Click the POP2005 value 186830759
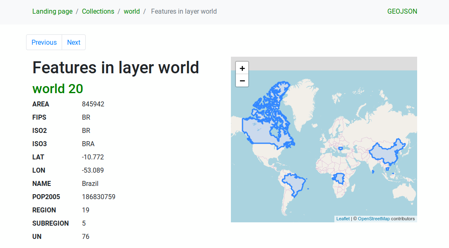The width and height of the screenshot is (449, 248). [98, 197]
